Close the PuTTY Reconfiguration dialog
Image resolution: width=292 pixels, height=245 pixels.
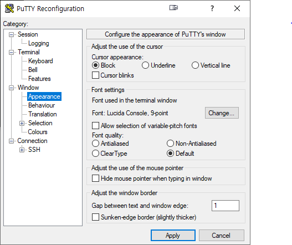tap(237, 8)
